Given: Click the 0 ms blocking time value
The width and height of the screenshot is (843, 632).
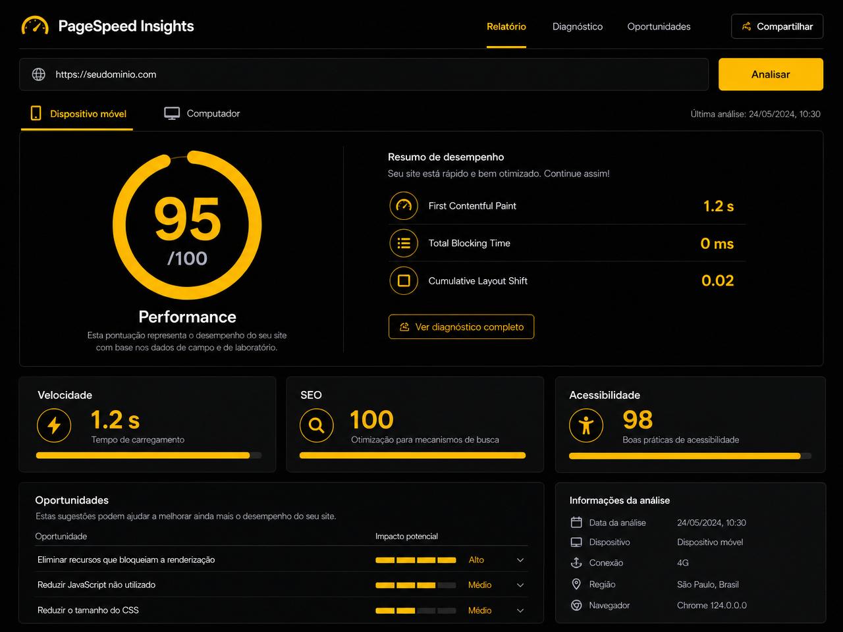Looking at the screenshot, I should pyautogui.click(x=717, y=244).
